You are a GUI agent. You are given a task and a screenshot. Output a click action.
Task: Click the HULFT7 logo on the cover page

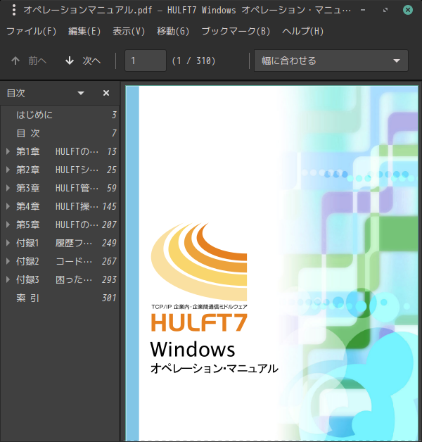pos(199,322)
